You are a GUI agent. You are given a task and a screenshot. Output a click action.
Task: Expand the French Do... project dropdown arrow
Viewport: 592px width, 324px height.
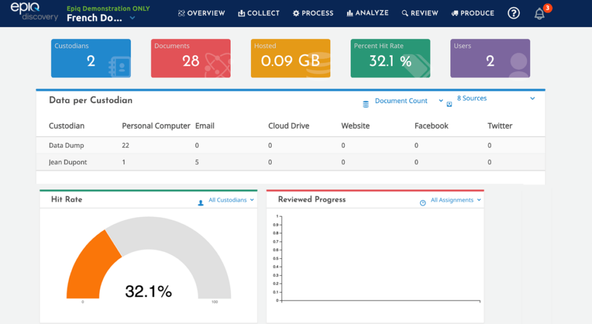[x=132, y=18]
